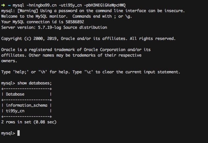Select the information_schema result row
Screen dimensions: 208x143
(x=27, y=105)
